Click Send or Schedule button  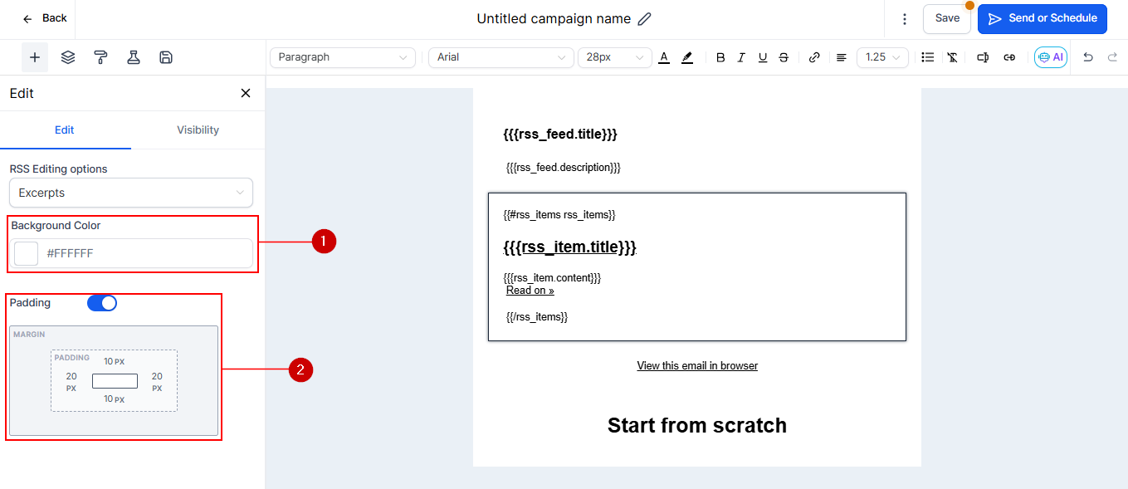[x=1043, y=18]
